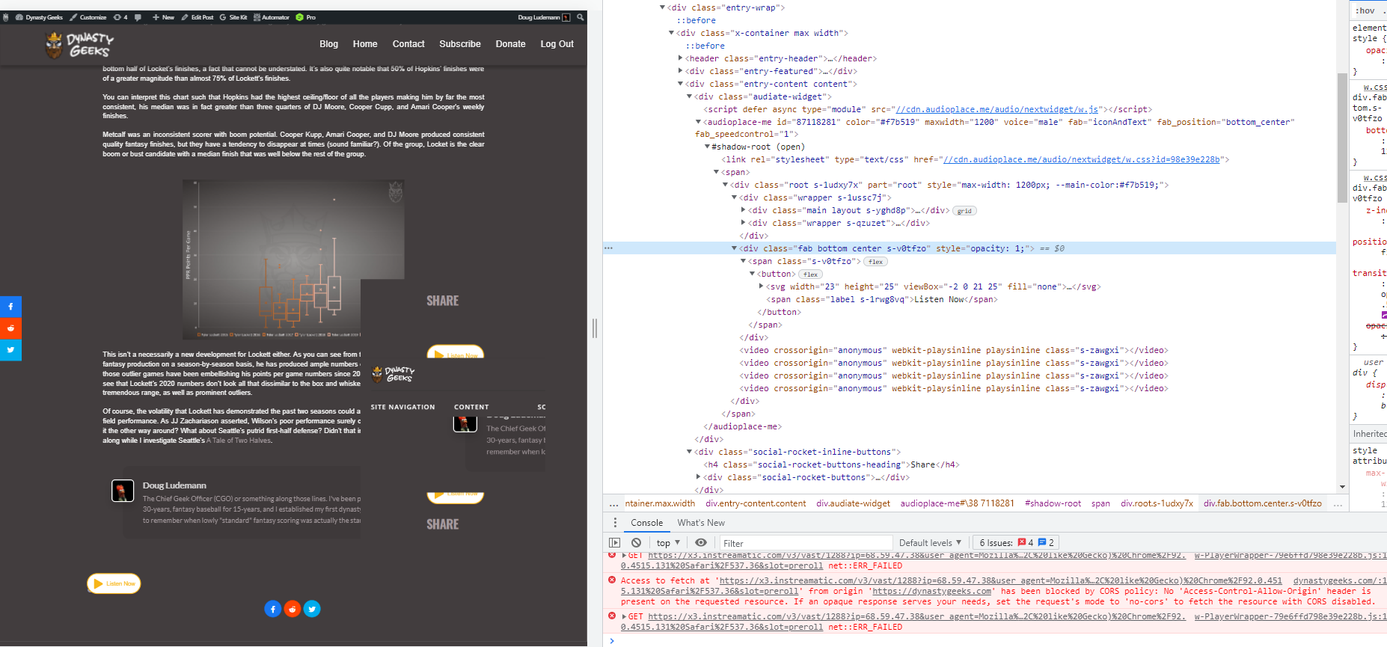Viewport: 1387px width, 647px height.
Task: Click the clear console icon
Action: click(x=636, y=543)
